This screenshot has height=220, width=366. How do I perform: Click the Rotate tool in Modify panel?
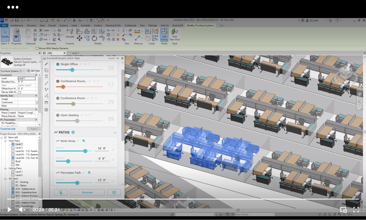point(94,38)
